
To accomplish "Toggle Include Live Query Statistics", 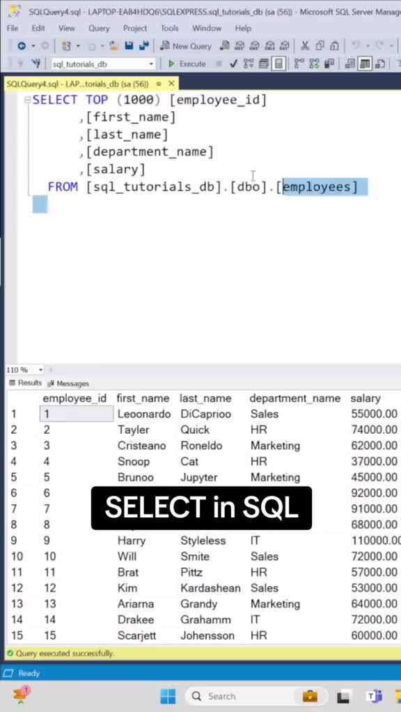I will (x=314, y=63).
